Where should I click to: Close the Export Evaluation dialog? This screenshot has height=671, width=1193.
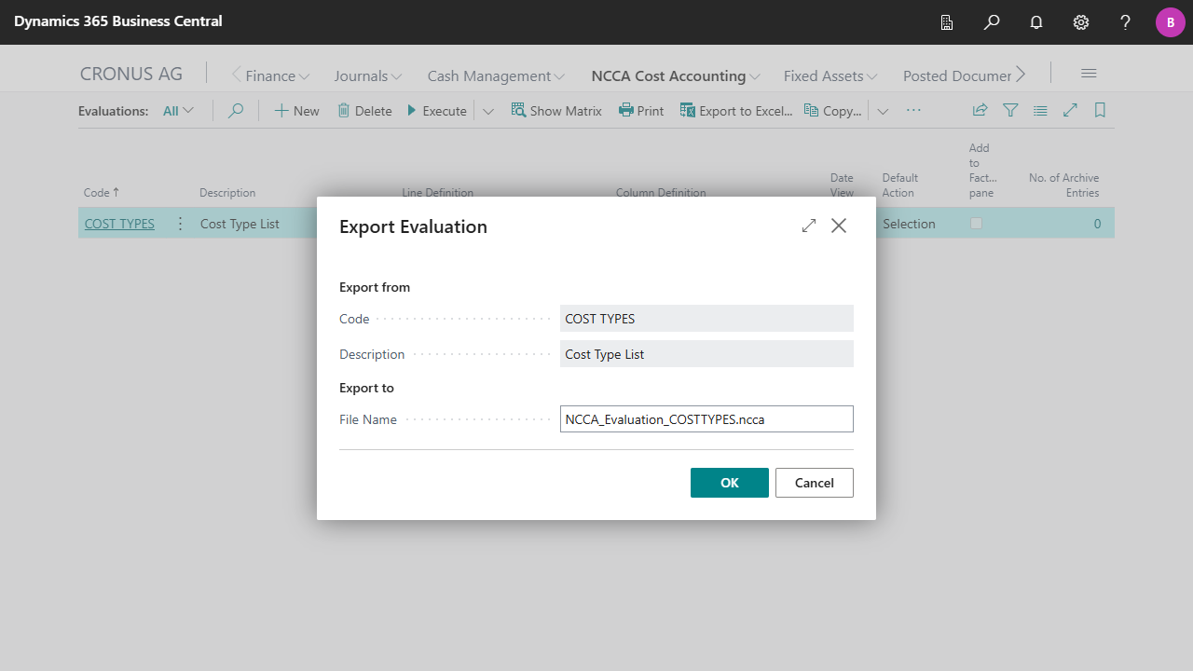[x=839, y=226]
